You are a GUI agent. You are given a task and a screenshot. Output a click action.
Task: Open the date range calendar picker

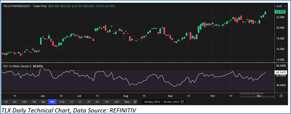[x=182, y=102]
